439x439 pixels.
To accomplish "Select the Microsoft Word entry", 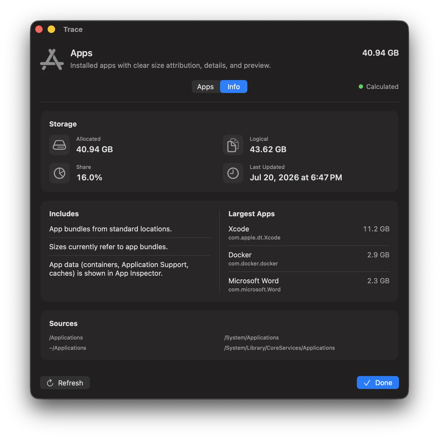I will click(309, 285).
